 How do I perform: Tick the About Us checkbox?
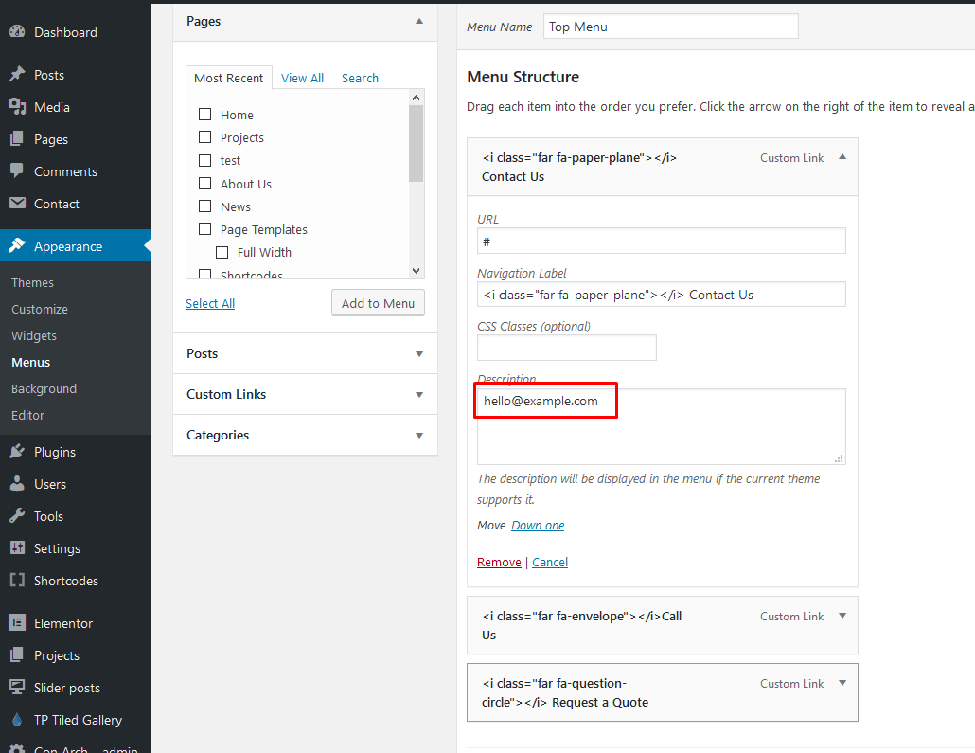204,184
